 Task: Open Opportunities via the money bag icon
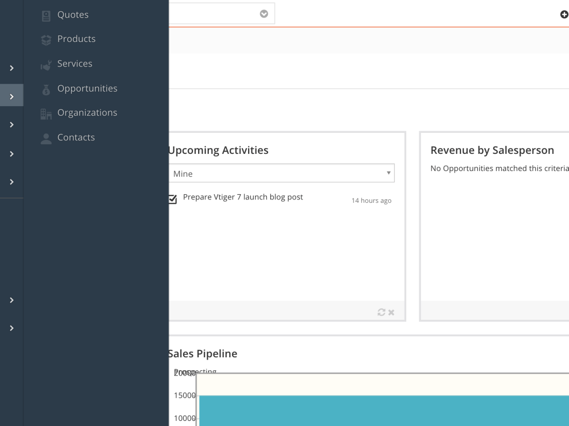46,89
